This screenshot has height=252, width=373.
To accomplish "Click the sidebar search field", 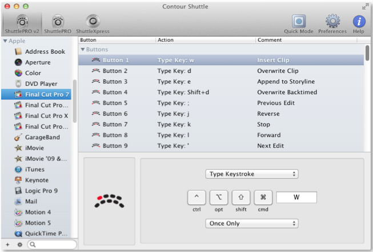I will pos(52,245).
